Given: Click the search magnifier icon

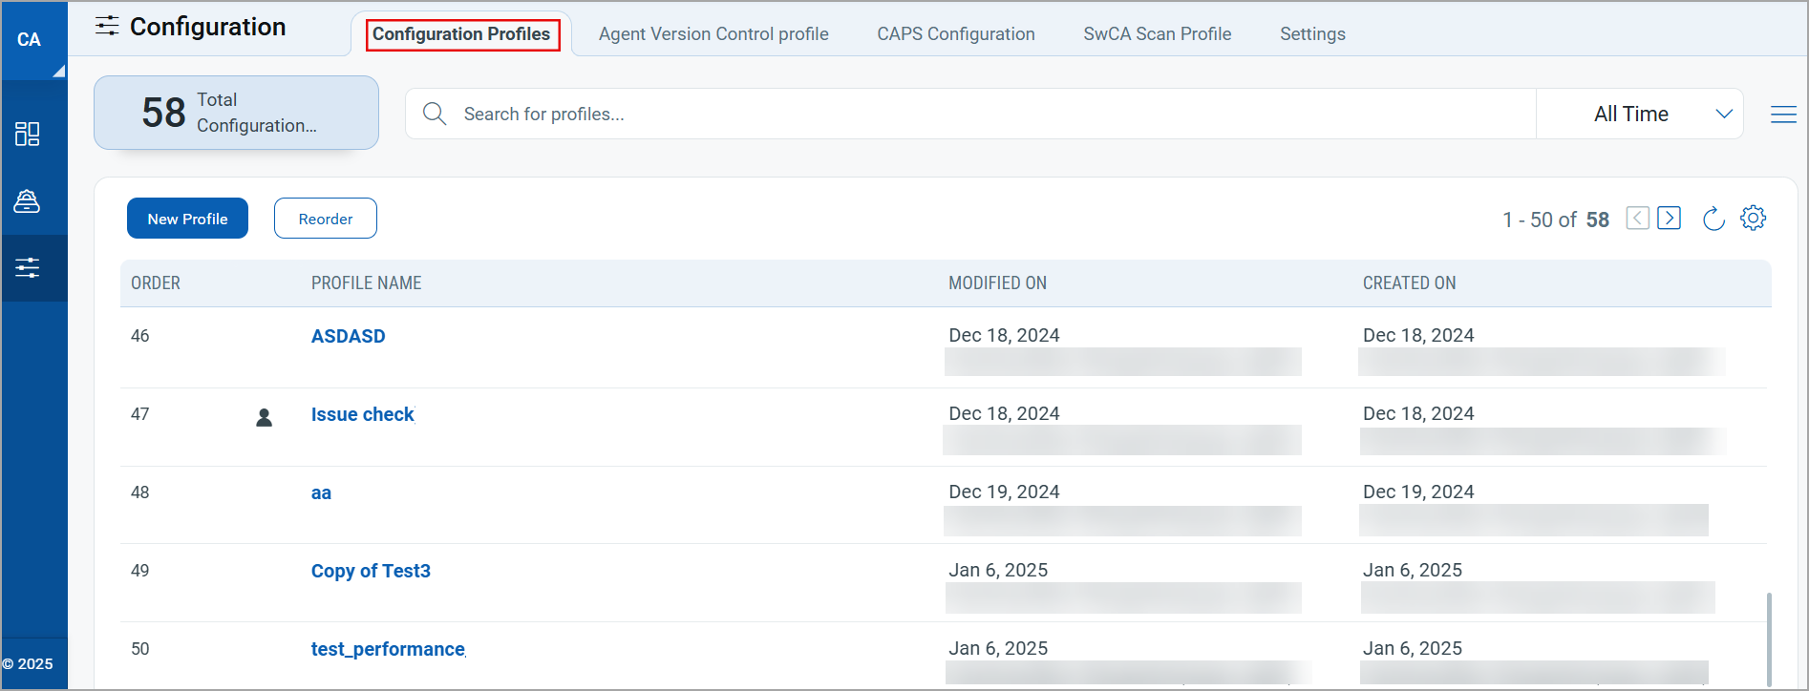Looking at the screenshot, I should (x=435, y=115).
